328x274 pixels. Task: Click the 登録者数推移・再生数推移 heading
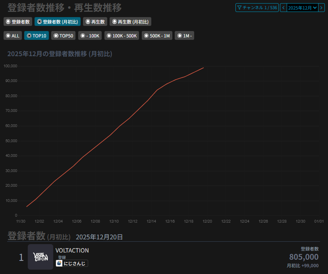(64, 8)
